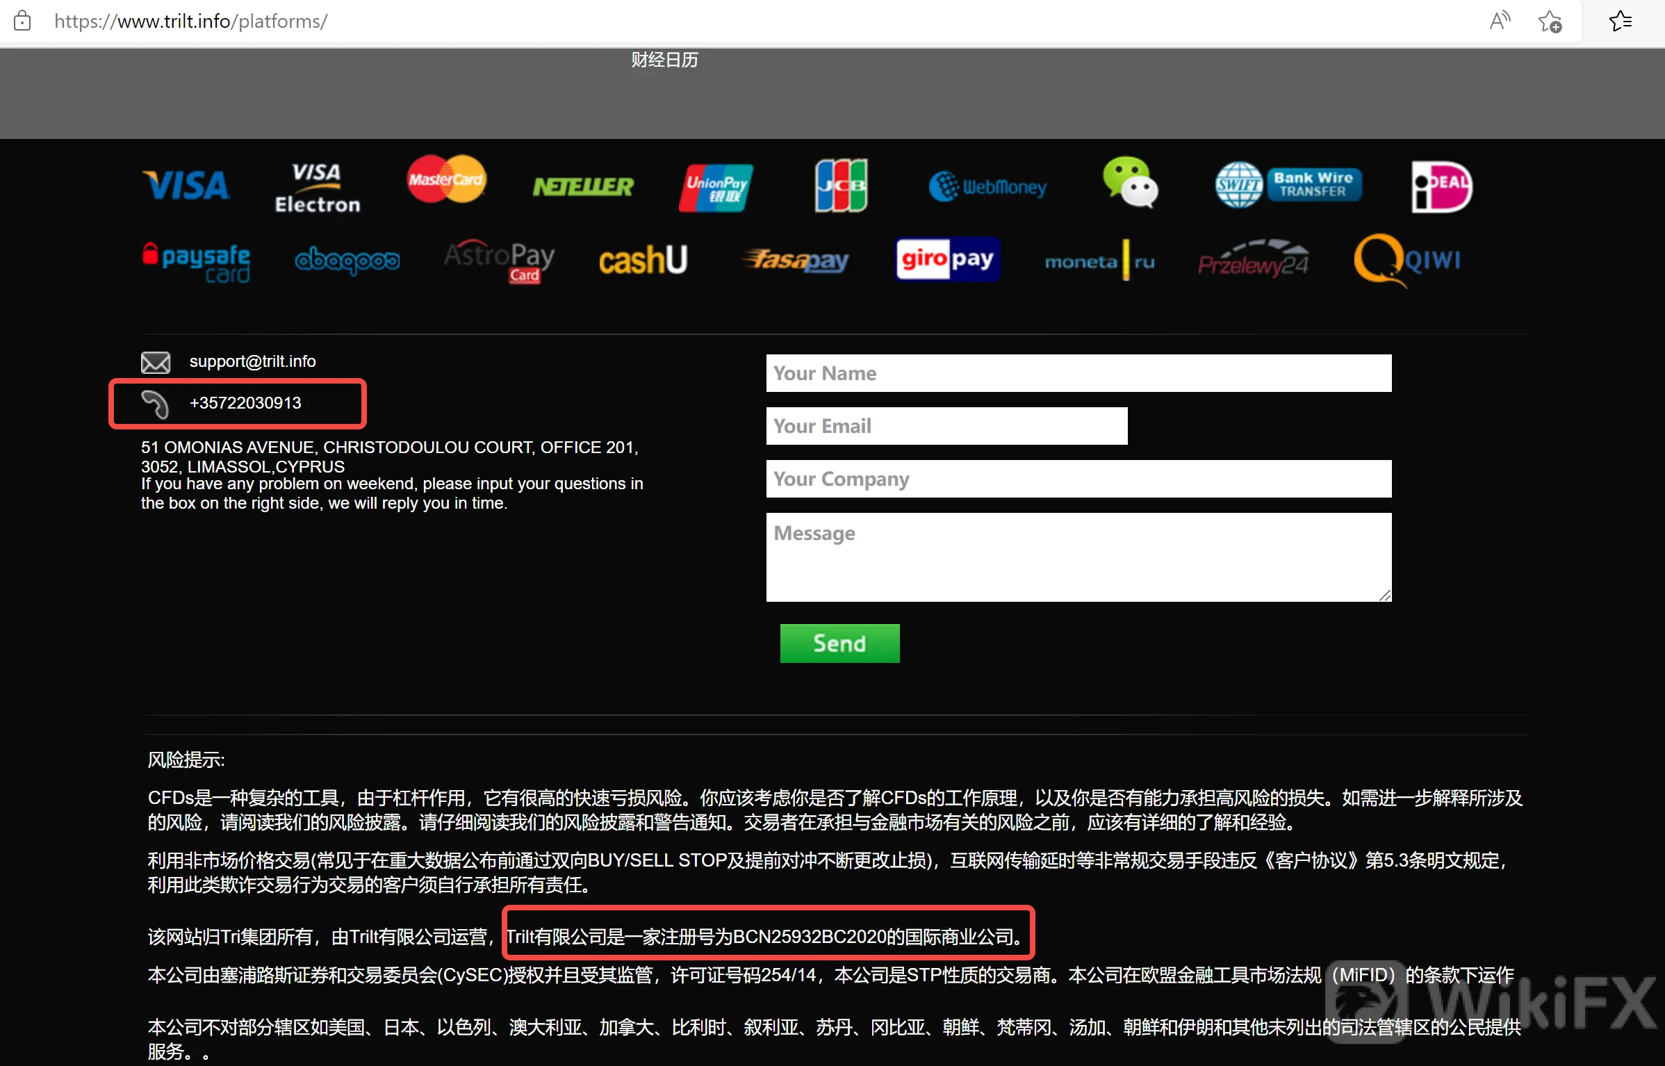
Task: Click the AstroPay Card logo
Action: coord(500,261)
